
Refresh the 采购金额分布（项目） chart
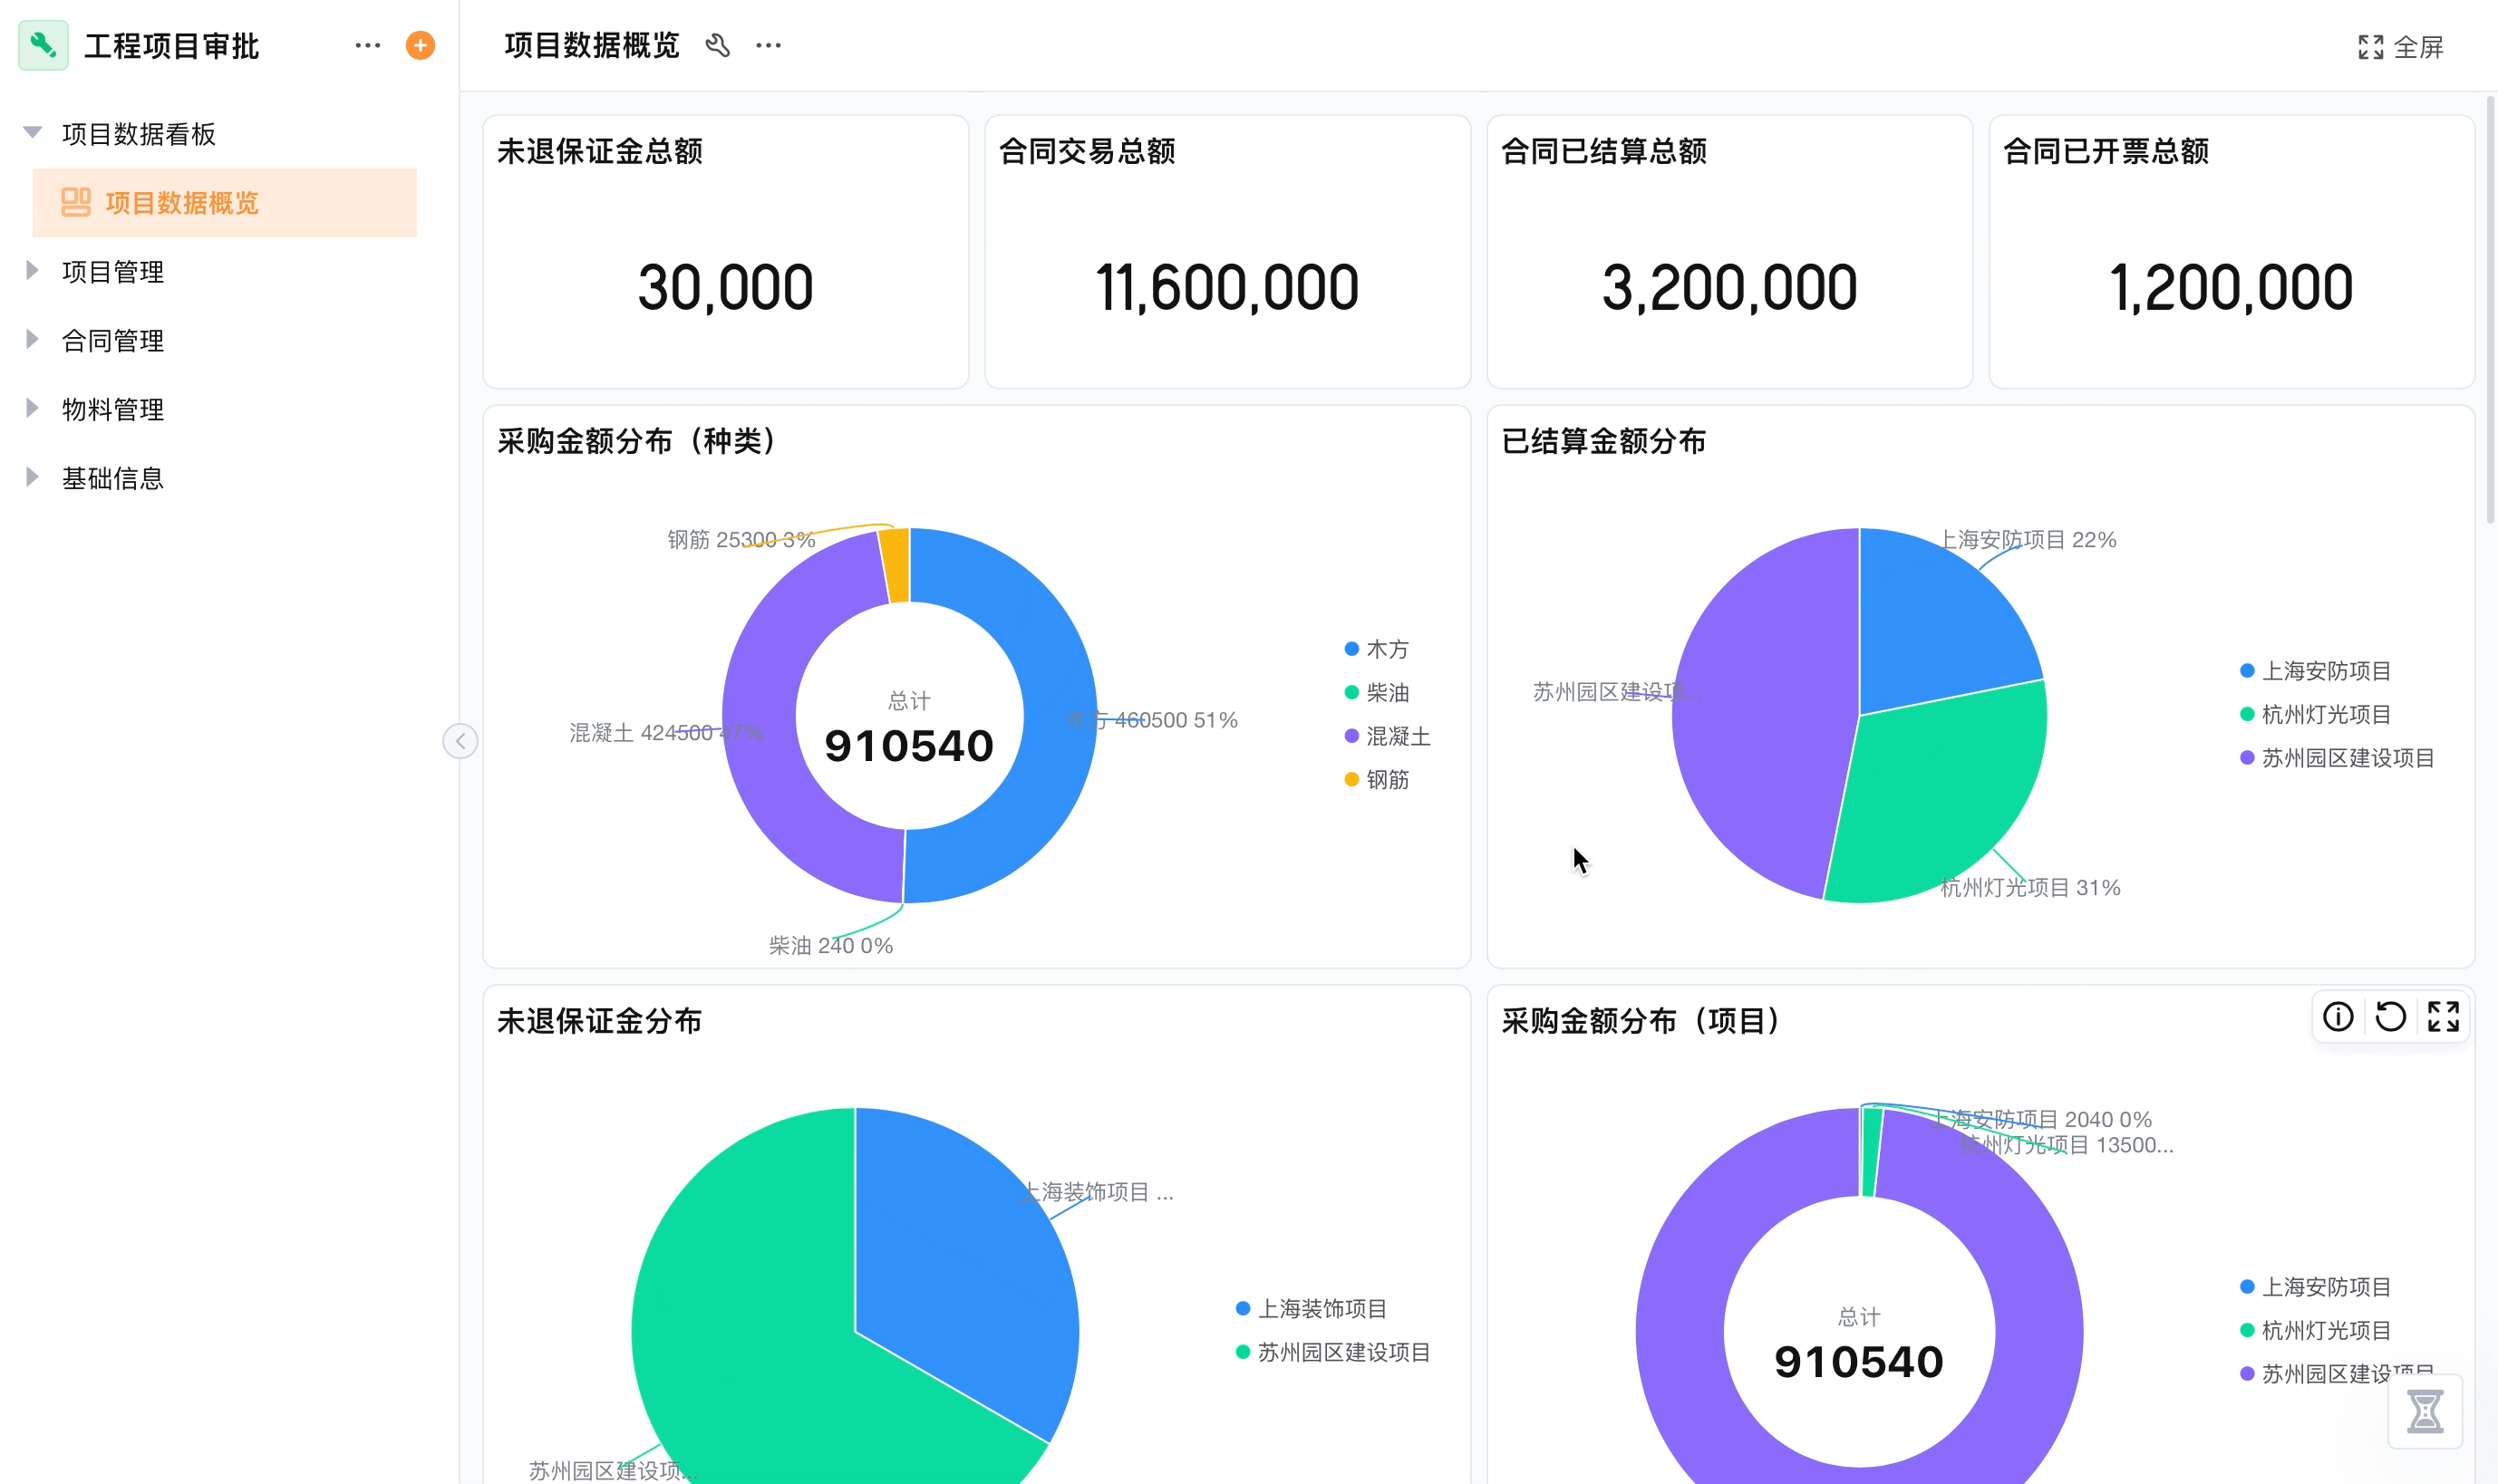pyautogui.click(x=2390, y=1017)
